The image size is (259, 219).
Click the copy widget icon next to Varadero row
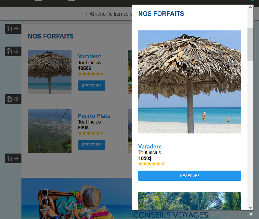(x=9, y=51)
